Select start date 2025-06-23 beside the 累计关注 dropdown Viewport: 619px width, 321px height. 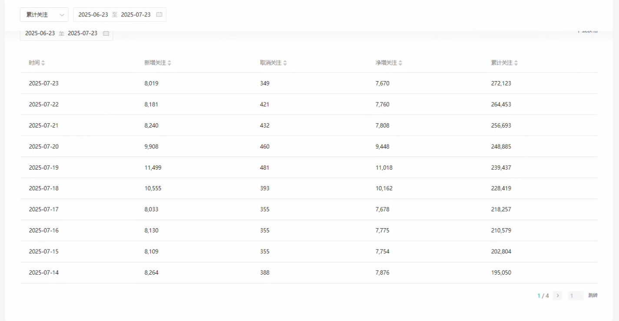point(93,15)
